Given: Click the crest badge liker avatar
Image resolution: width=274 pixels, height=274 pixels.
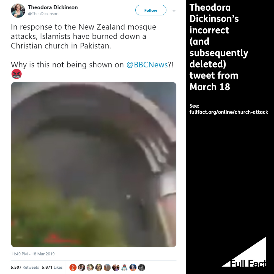Looking at the screenshot, I should [x=124, y=267].
